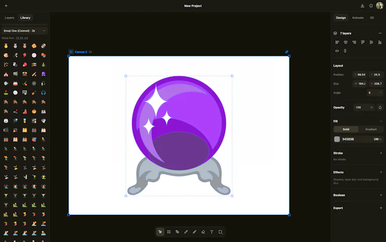Insert the golf flag emoji
Image resolution: width=386 pixels, height=242 pixels.
click(x=6, y=93)
